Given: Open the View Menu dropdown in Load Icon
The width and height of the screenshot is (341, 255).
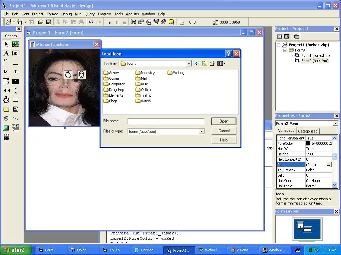Looking at the screenshot, I should pyautogui.click(x=221, y=63).
